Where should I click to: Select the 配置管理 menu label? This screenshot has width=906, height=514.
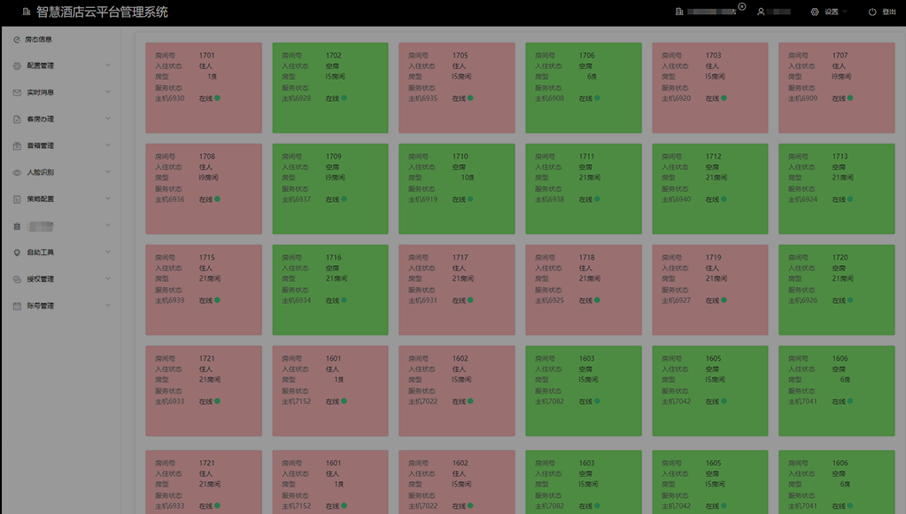41,66
